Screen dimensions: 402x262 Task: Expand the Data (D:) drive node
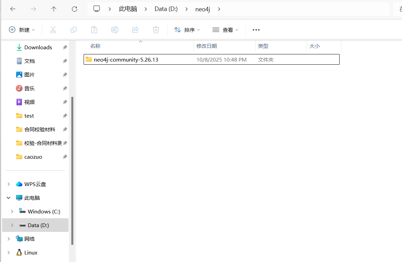pyautogui.click(x=12, y=225)
